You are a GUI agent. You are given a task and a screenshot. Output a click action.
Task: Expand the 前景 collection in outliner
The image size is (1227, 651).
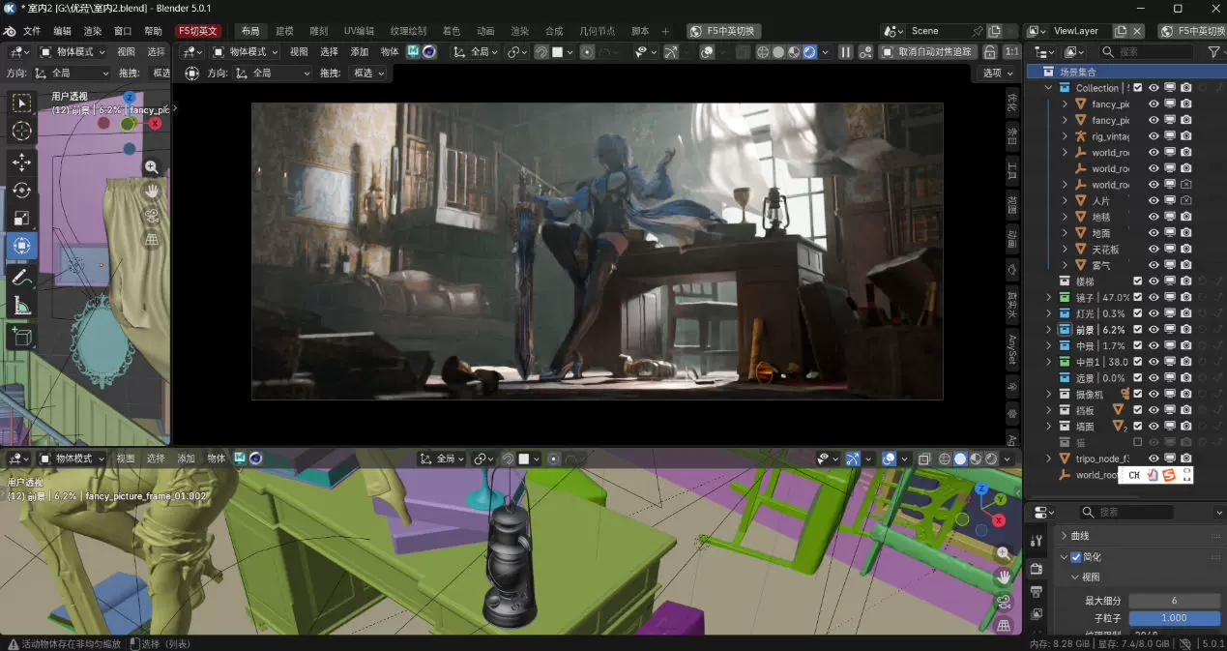(1049, 330)
